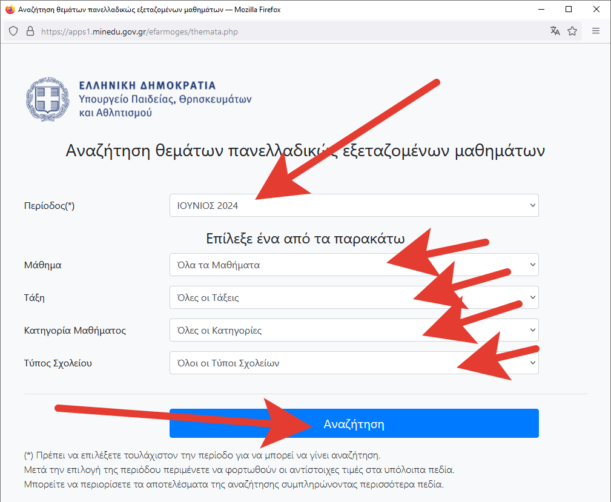The image size is (611, 502).
Task: Click the heading Αναζήτηση θεμάτων πανελλαδικώς εξεταζομένων μαθημάτων
Action: pos(305,150)
